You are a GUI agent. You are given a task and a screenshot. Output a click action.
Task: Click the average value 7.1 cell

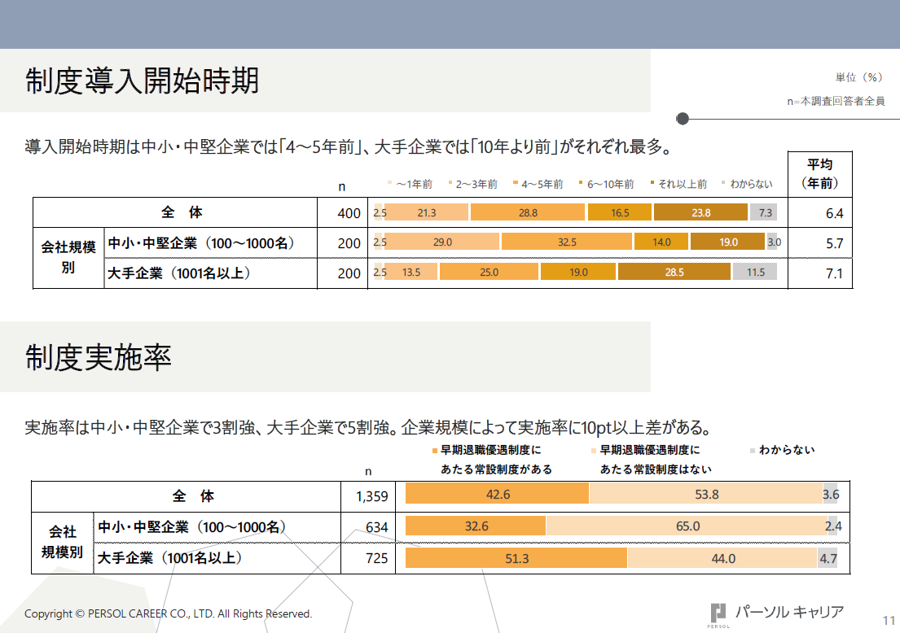tap(833, 273)
